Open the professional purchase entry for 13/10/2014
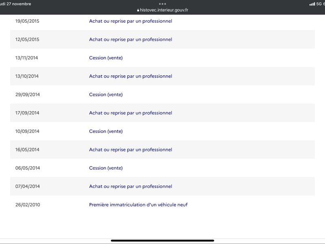 pyautogui.click(x=130, y=76)
